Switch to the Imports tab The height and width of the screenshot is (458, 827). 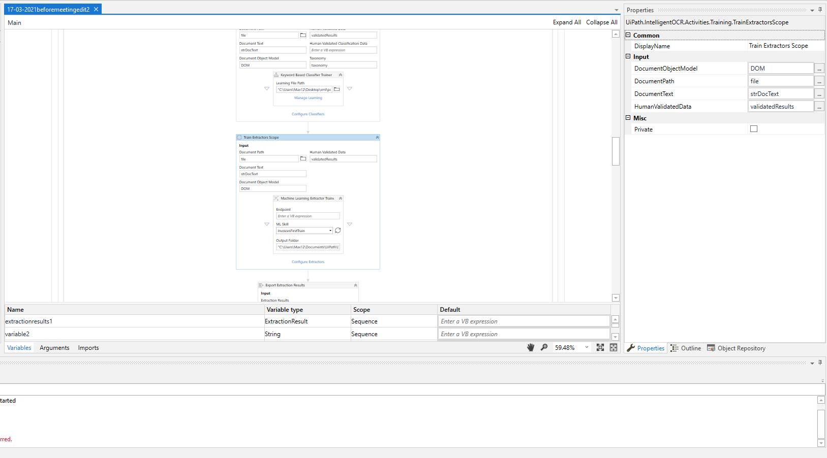tap(88, 348)
